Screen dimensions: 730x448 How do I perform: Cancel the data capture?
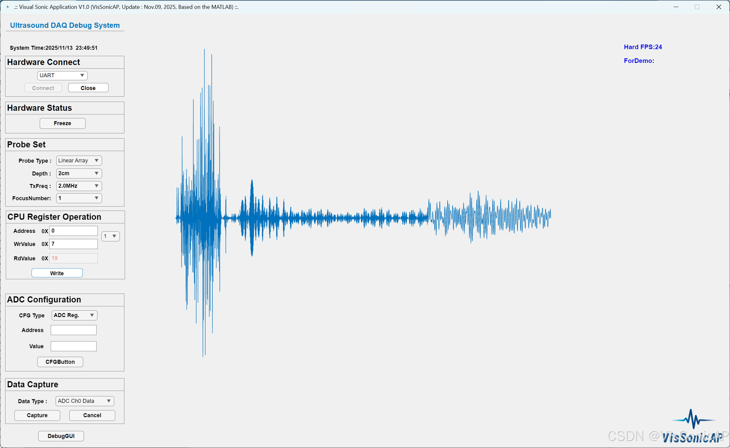pyautogui.click(x=92, y=415)
